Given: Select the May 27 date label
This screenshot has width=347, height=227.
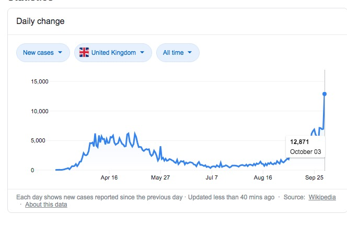Looking at the screenshot, I should pos(160,177).
